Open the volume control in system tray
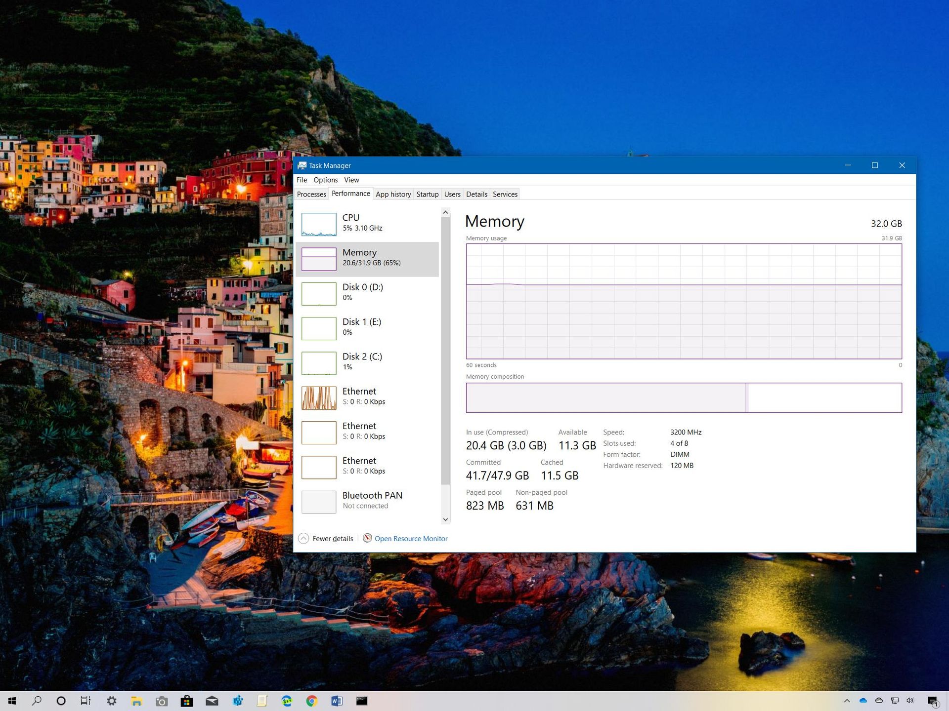 point(910,701)
